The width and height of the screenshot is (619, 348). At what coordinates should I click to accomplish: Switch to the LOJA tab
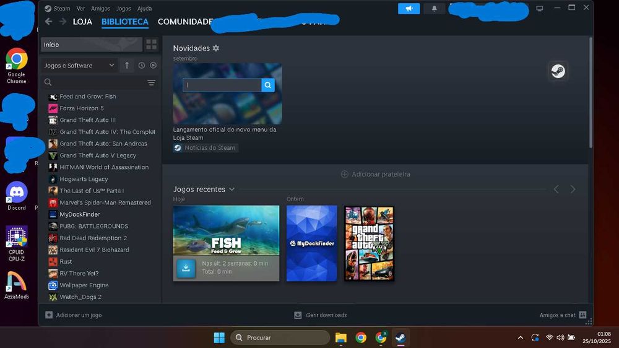(82, 22)
